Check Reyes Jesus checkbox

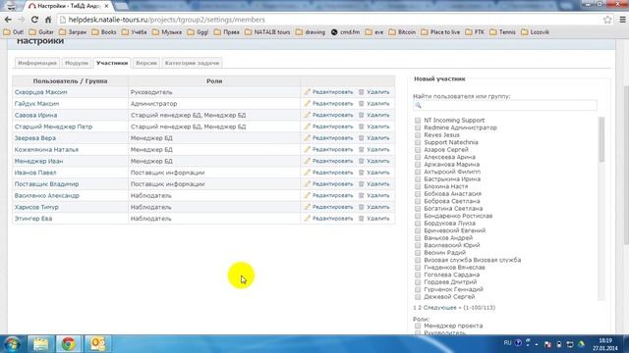coord(418,135)
